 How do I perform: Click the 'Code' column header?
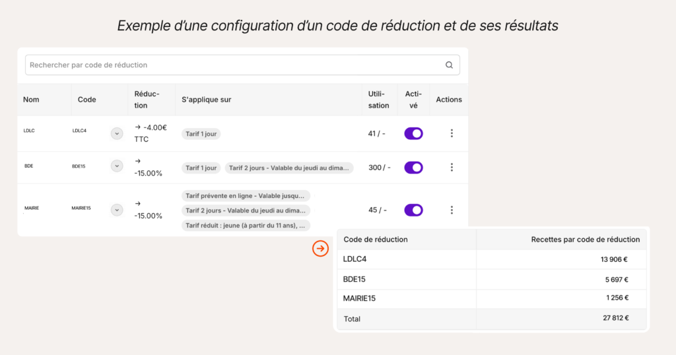[86, 100]
